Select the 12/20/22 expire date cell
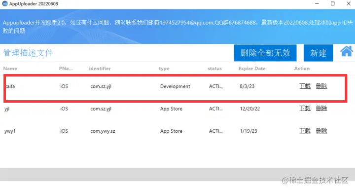This screenshot has width=355, height=191. pos(249,109)
